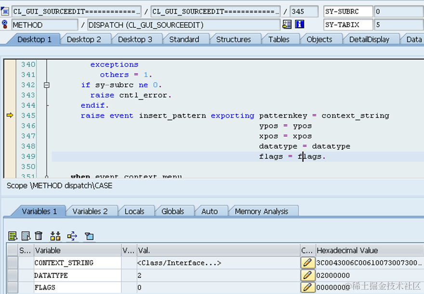424x294 pixels.
Task: Click the program icon beside CL_GUI_SOURCEEDIT field
Action: point(5,12)
